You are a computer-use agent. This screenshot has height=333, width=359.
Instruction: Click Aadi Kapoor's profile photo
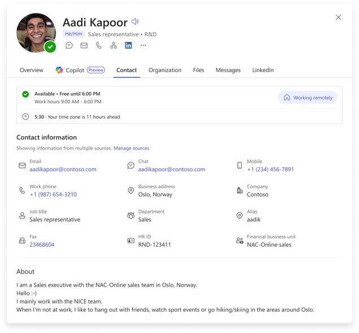pyautogui.click(x=36, y=33)
